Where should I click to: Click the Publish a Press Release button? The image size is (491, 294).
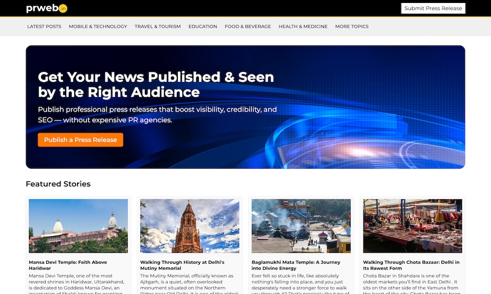80,140
